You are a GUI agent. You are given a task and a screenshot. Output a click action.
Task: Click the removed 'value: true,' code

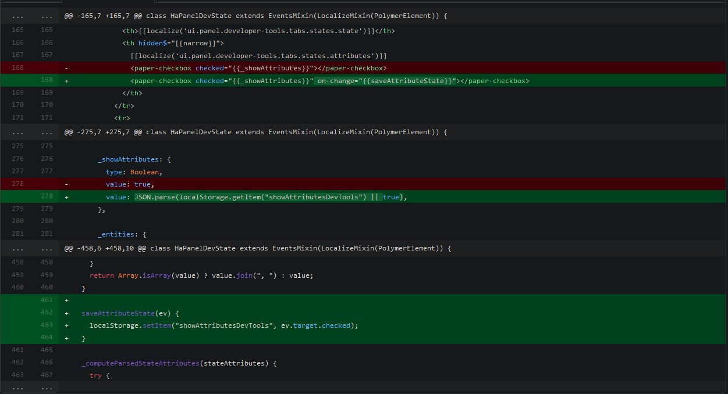[129, 185]
